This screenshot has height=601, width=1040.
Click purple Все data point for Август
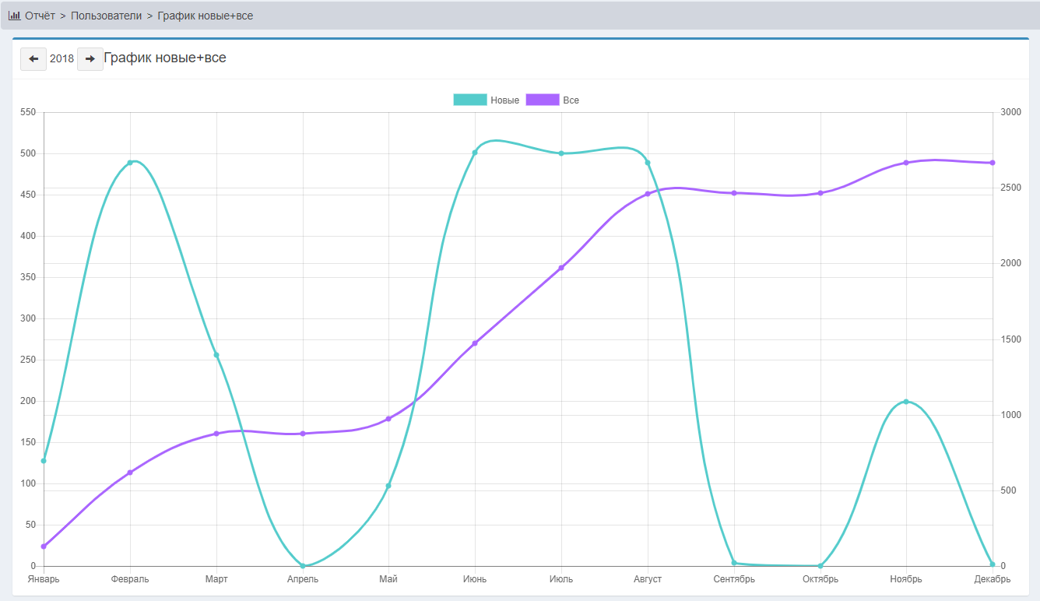coord(648,194)
